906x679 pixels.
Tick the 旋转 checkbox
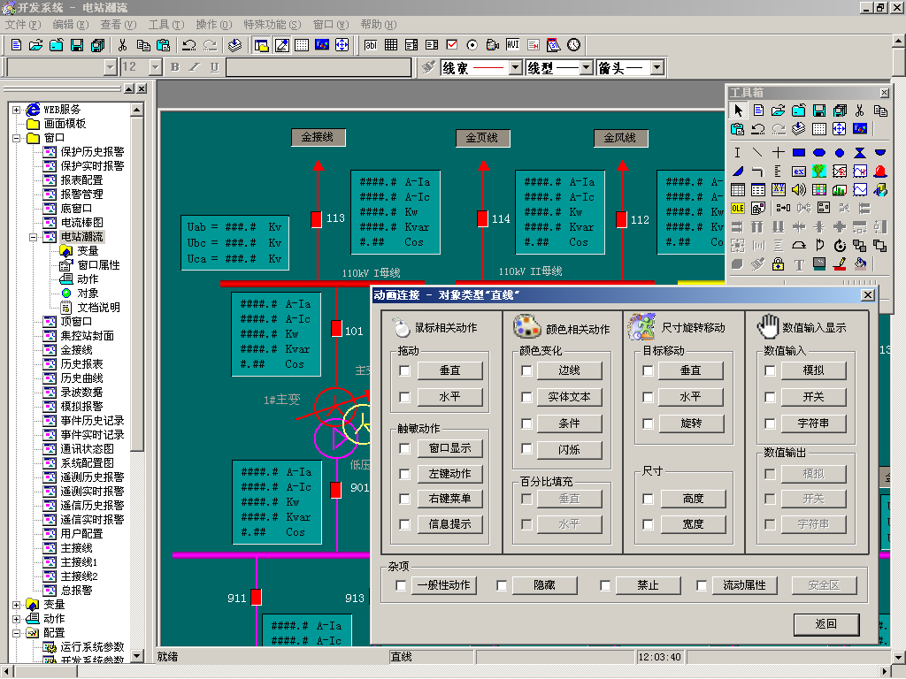[x=648, y=423]
